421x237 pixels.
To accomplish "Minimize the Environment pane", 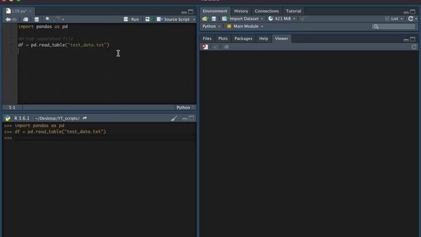I will [x=406, y=12].
